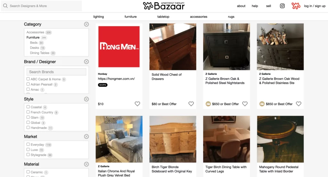Image resolution: width=328 pixels, height=177 pixels.
Task: Open the Instagram icon link
Action: [282, 6]
